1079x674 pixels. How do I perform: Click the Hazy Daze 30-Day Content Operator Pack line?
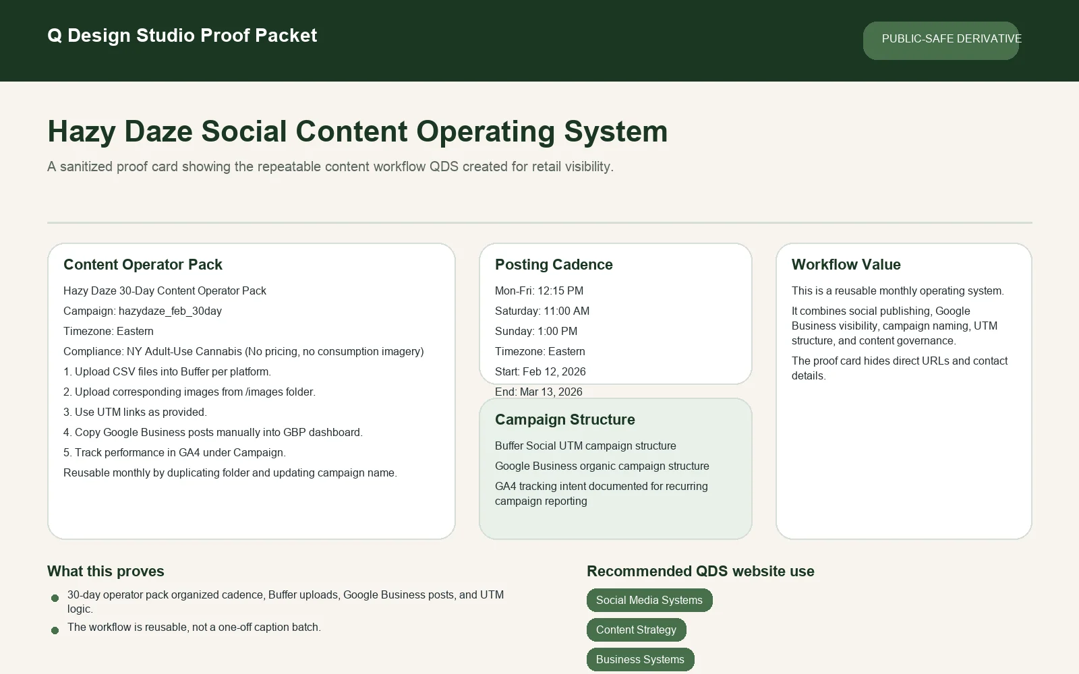click(x=165, y=290)
